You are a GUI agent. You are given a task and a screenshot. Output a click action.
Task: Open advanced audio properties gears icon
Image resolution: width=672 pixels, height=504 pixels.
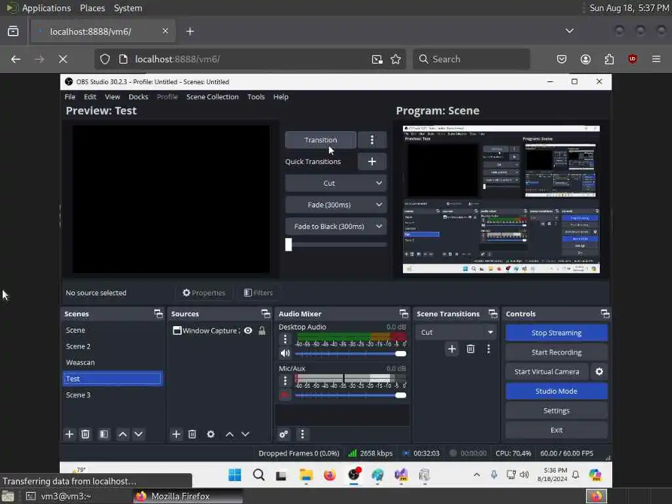[283, 434]
